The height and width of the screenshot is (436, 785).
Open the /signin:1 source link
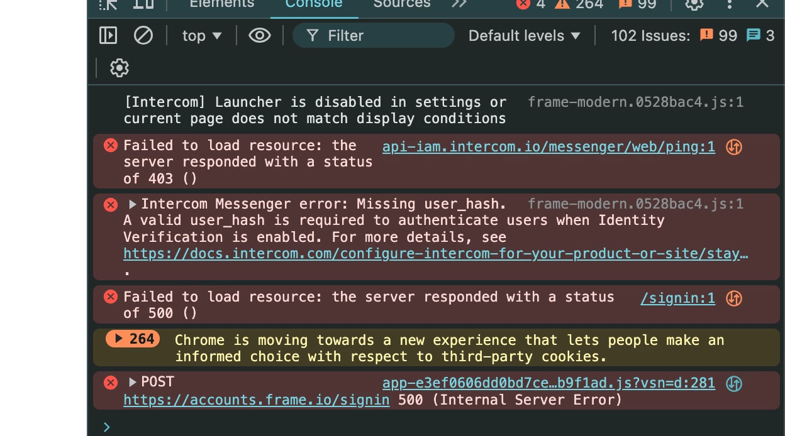[x=677, y=298]
